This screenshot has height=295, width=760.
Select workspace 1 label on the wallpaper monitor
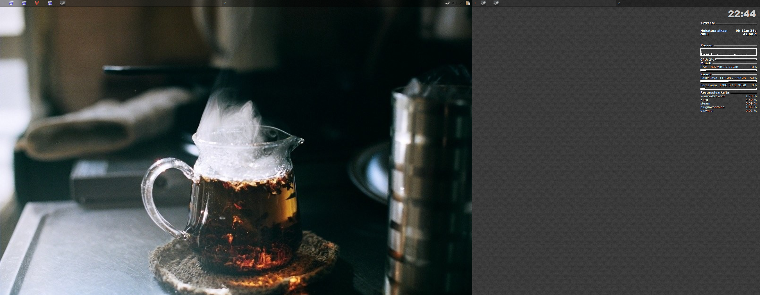coord(3,3)
